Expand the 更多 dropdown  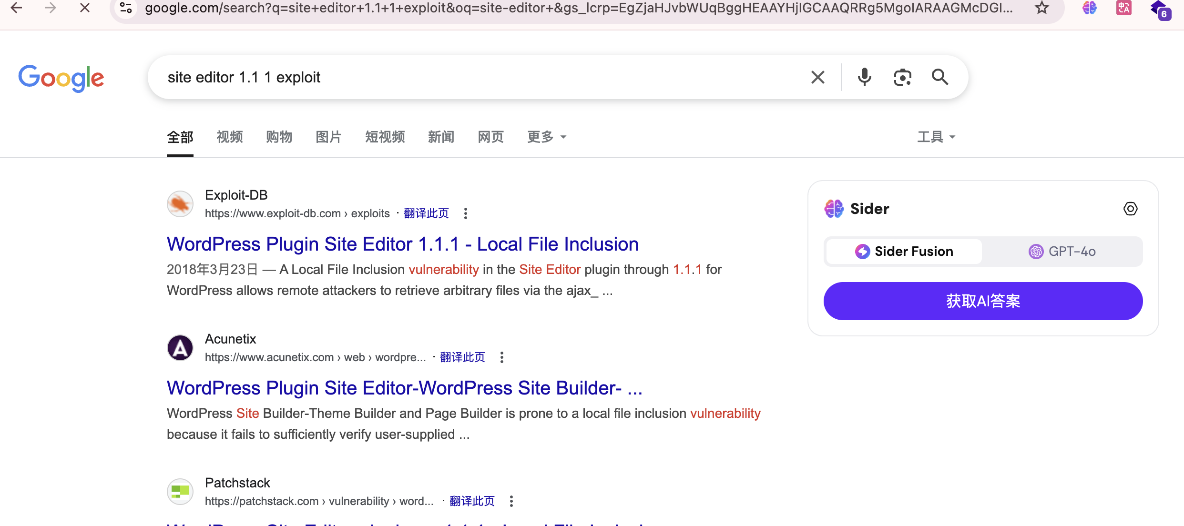click(547, 137)
